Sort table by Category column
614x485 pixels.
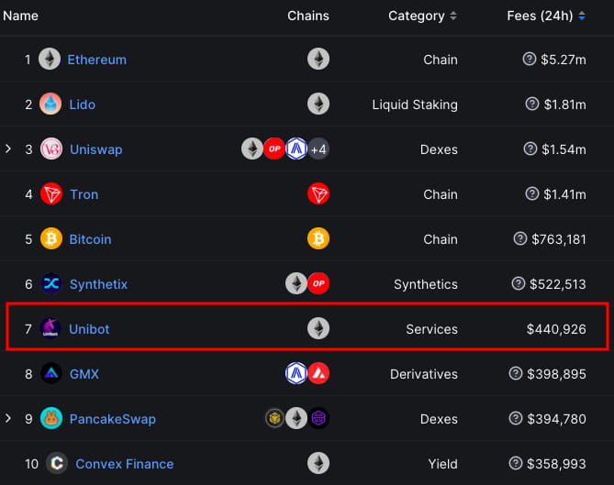tap(452, 16)
